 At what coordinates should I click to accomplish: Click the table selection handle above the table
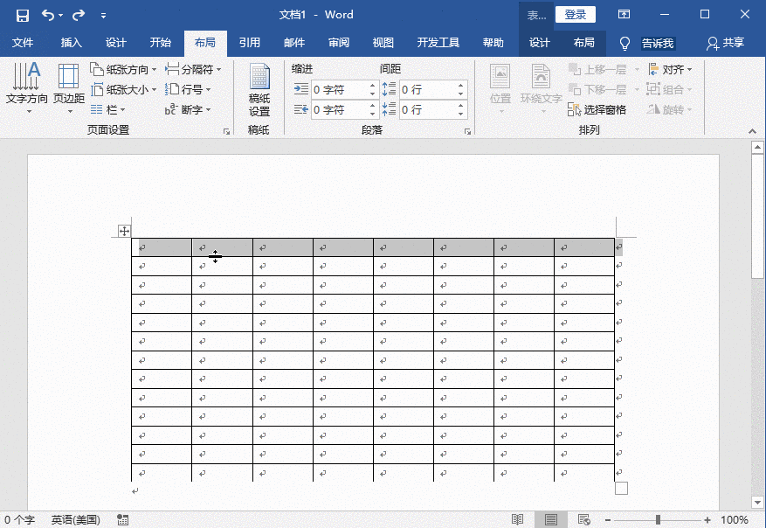pos(124,230)
